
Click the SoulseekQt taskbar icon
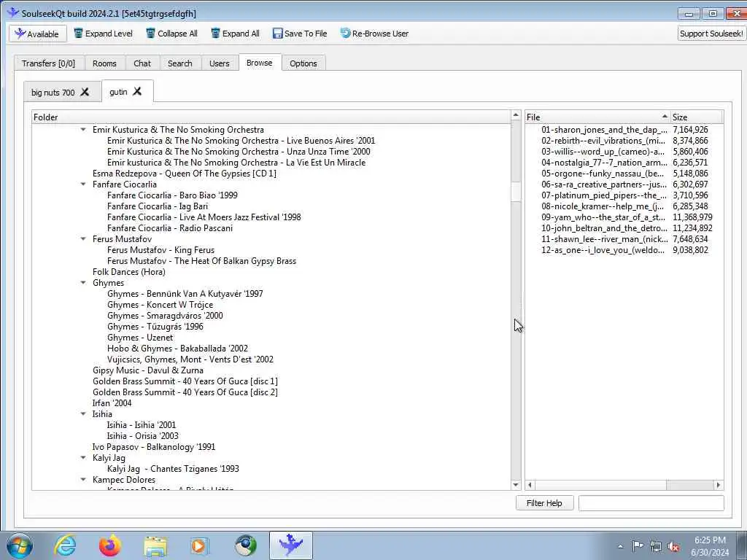[x=291, y=545]
